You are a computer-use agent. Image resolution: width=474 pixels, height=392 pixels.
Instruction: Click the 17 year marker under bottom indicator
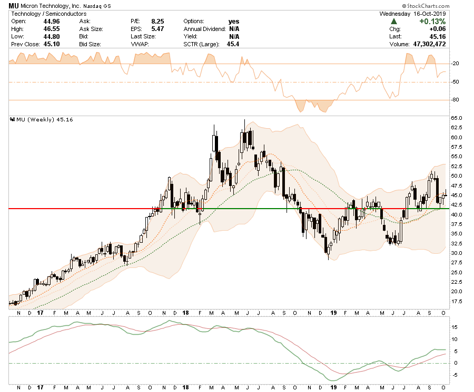[40, 387]
